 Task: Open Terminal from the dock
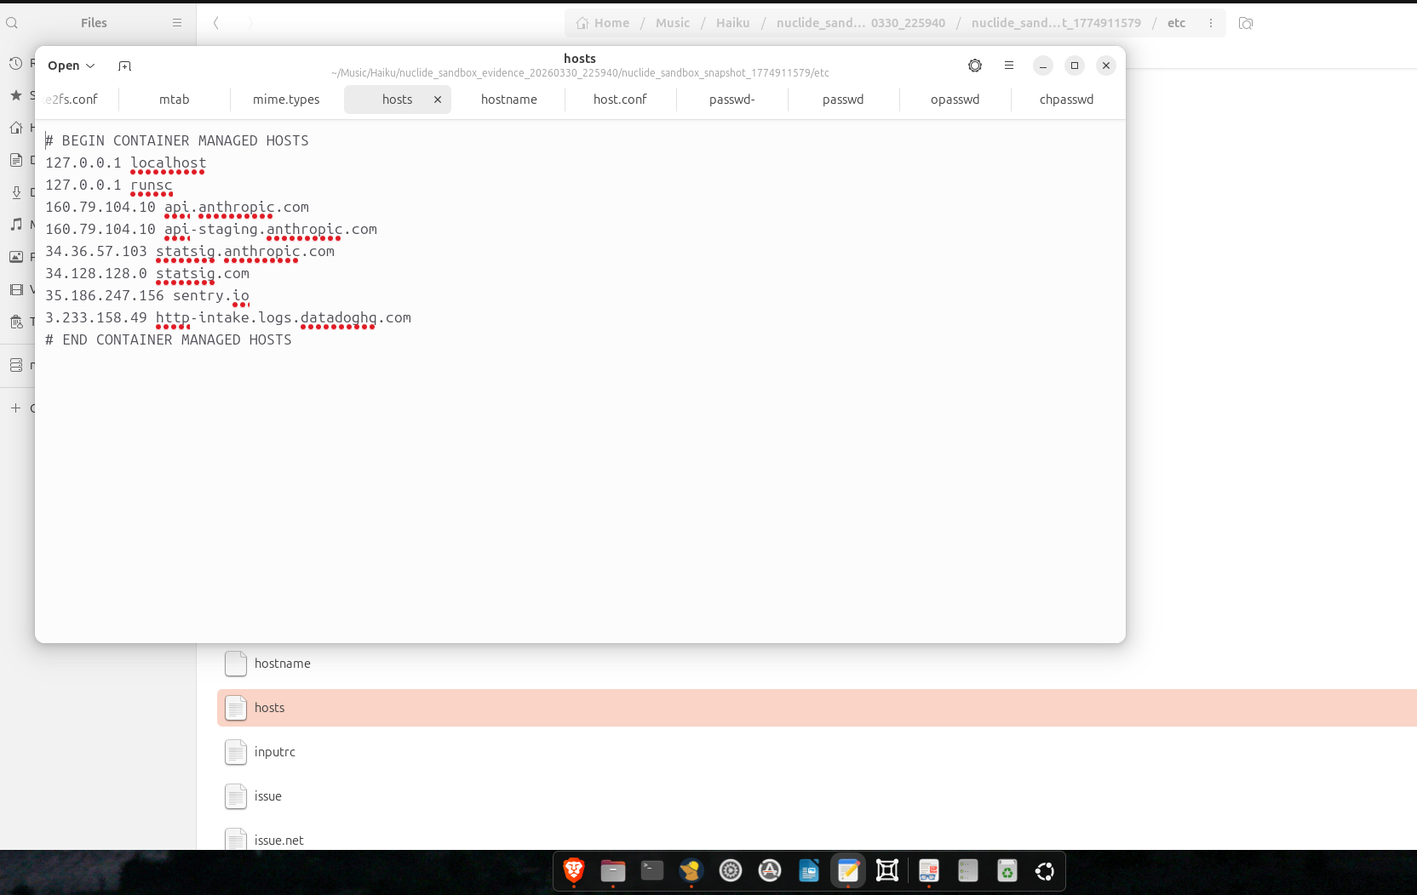point(652,870)
